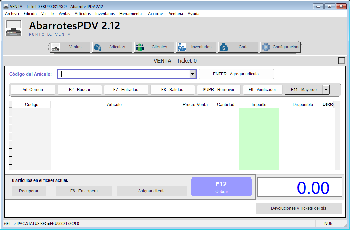The width and height of the screenshot is (350, 230).
Task: Click F2 - Buscar button
Action: 79,90
